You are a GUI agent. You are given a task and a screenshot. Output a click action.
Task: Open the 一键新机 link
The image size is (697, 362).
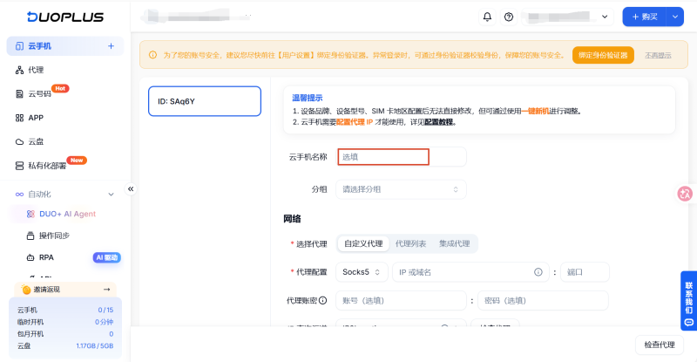[x=535, y=111]
